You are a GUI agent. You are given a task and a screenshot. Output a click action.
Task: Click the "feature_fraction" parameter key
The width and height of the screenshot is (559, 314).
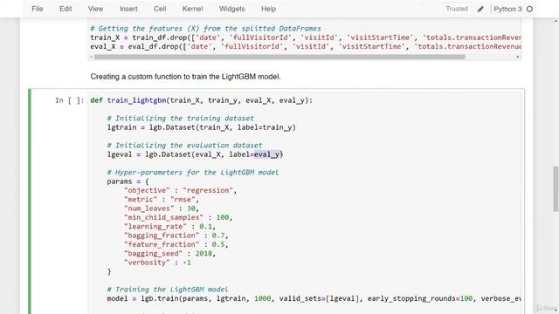coord(162,244)
